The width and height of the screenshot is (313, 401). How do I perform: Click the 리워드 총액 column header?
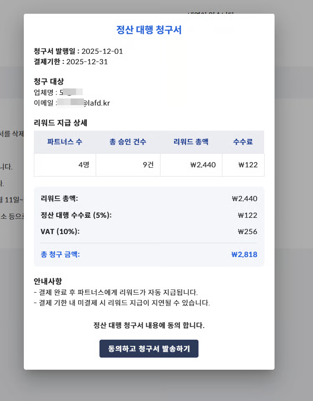pos(191,142)
